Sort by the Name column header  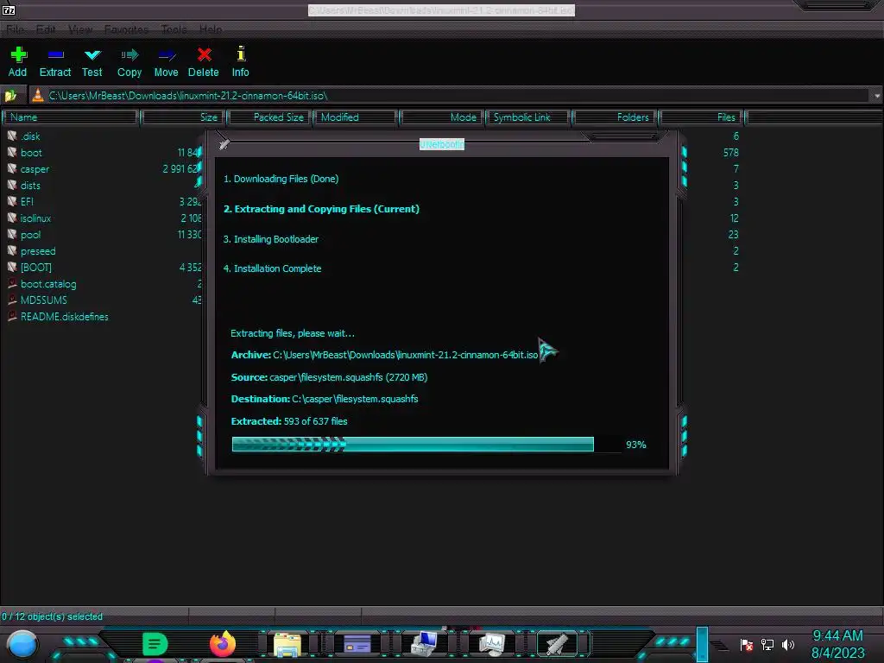click(x=71, y=117)
